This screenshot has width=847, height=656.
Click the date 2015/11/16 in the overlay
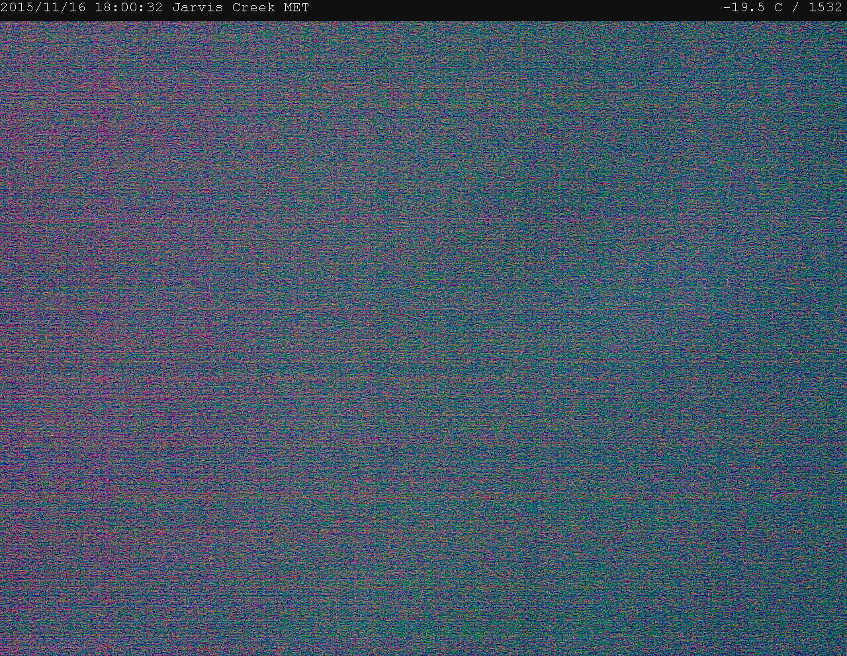(43, 8)
